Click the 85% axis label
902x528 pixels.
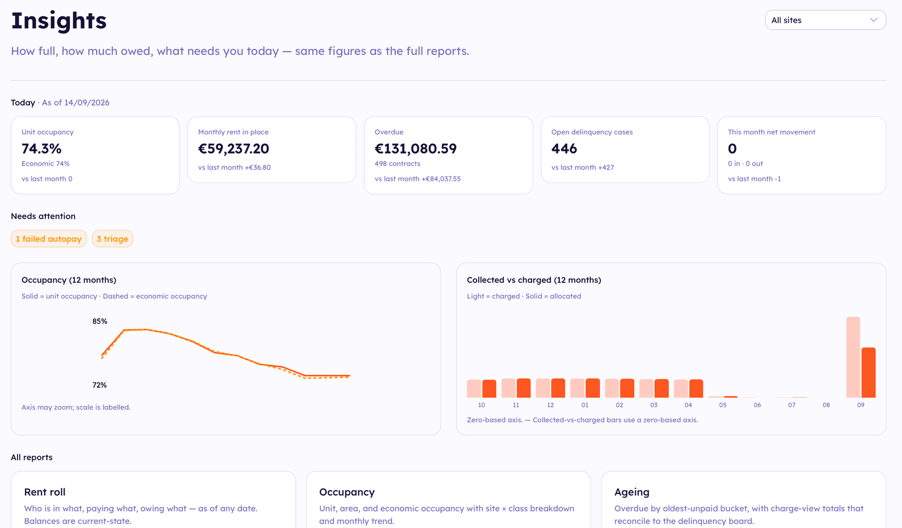click(100, 322)
